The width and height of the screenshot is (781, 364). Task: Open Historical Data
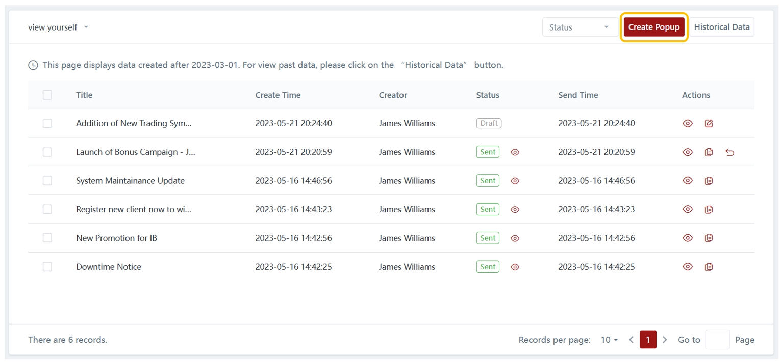click(721, 27)
